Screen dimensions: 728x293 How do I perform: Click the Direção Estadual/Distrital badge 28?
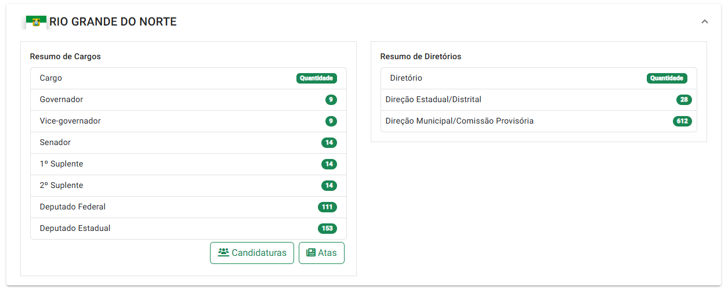(x=684, y=100)
